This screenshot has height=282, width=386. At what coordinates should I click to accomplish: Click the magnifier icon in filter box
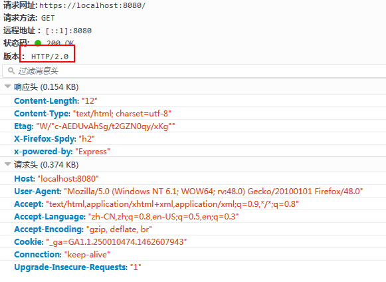click(11, 70)
